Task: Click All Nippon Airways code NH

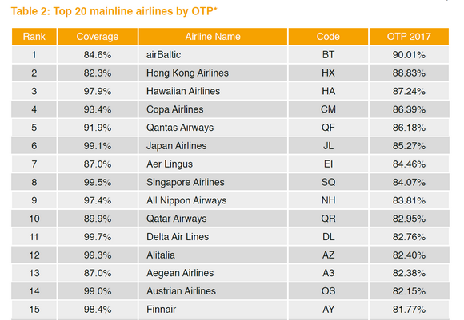Action: pos(328,200)
